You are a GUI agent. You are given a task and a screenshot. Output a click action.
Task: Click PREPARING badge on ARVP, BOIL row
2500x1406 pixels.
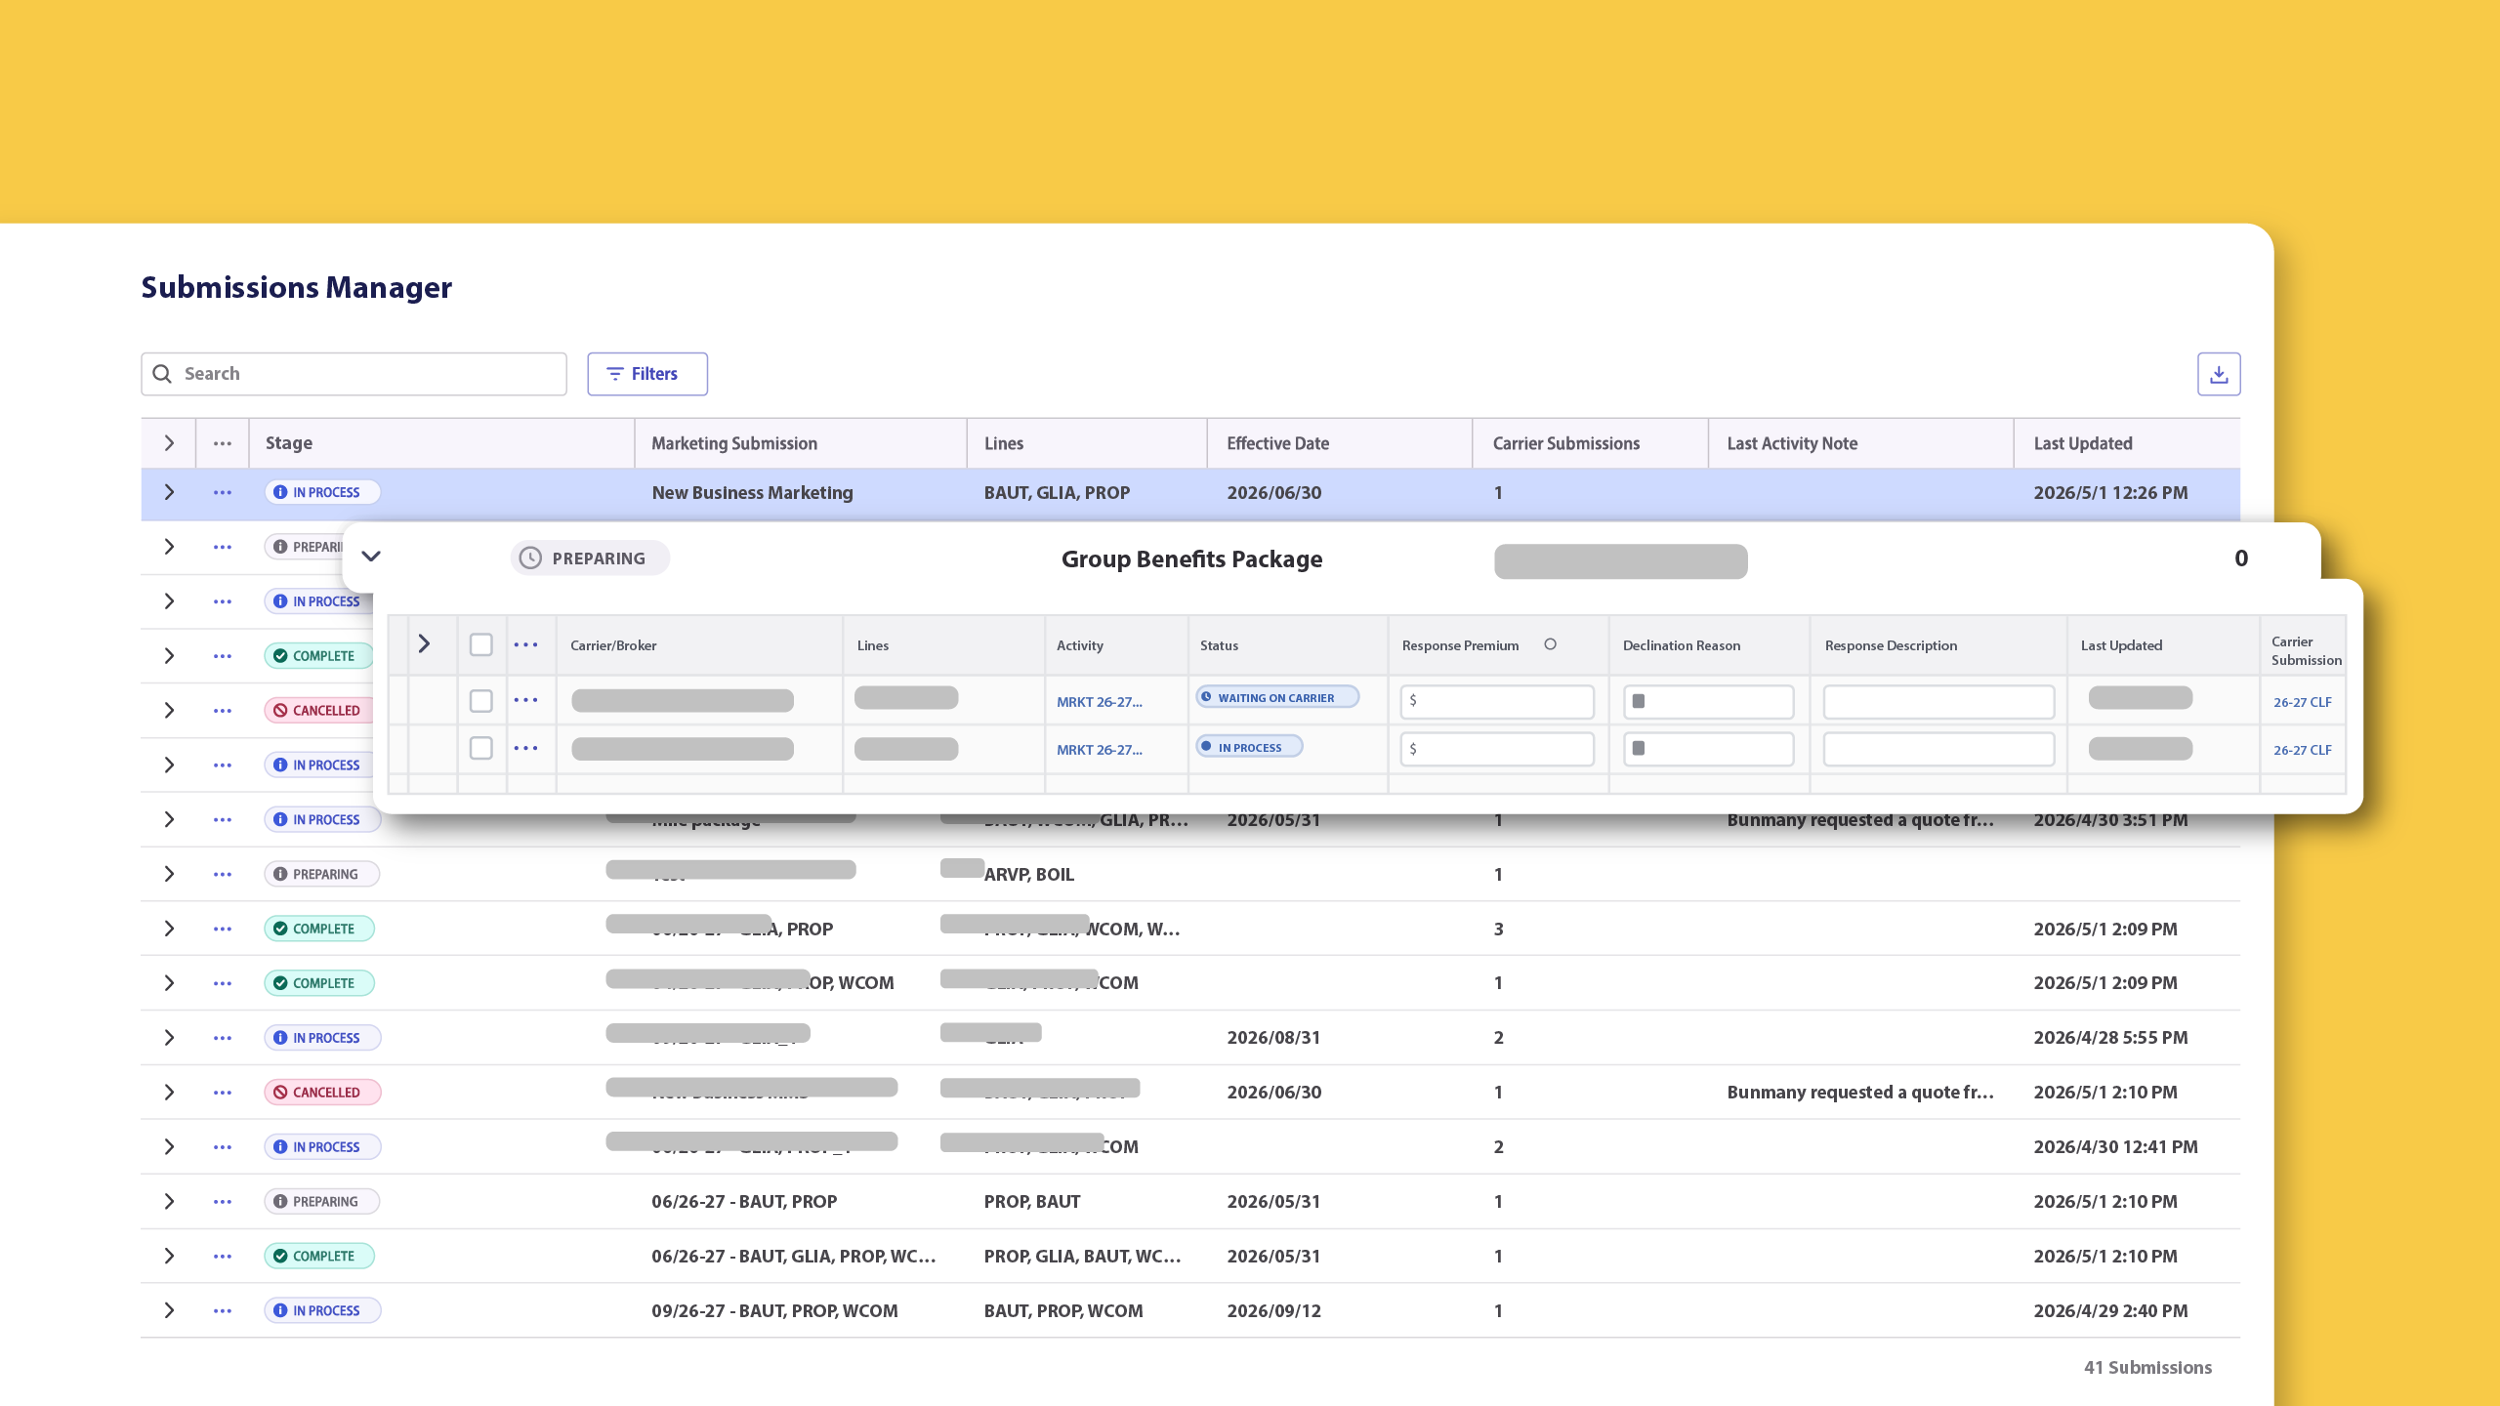(321, 874)
